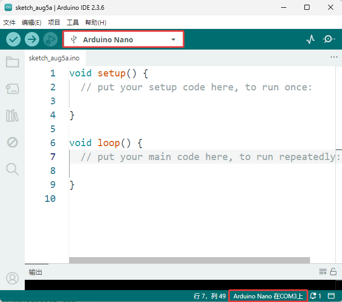The height and width of the screenshot is (302, 342).
Task: Click line number 10 in the gutter
Action: pyautogui.click(x=50, y=199)
